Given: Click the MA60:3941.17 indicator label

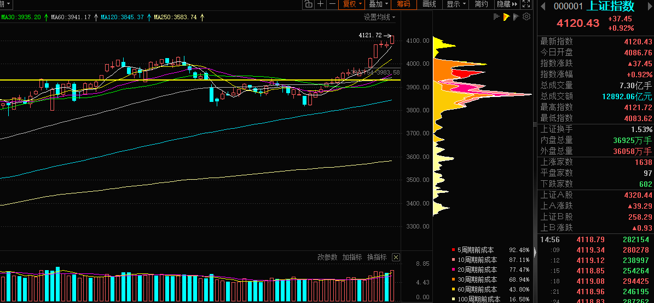Looking at the screenshot, I should click(x=71, y=17).
